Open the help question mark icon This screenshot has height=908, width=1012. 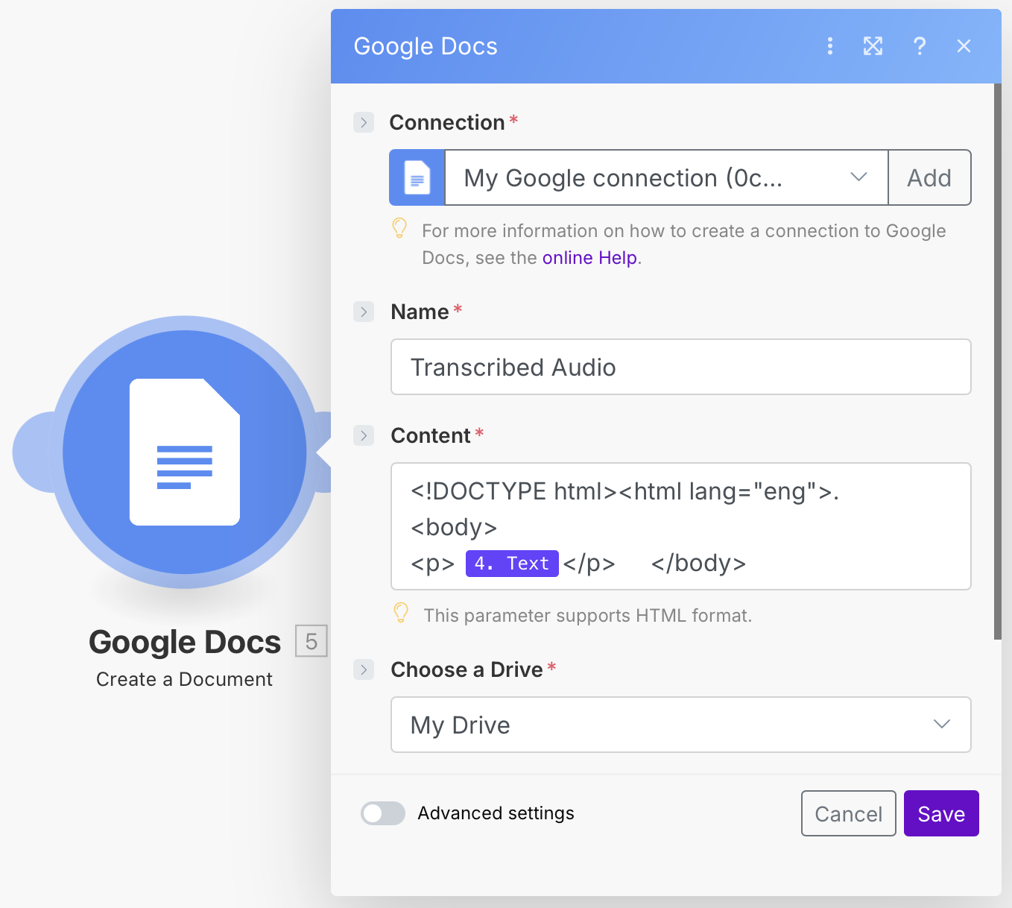(920, 46)
